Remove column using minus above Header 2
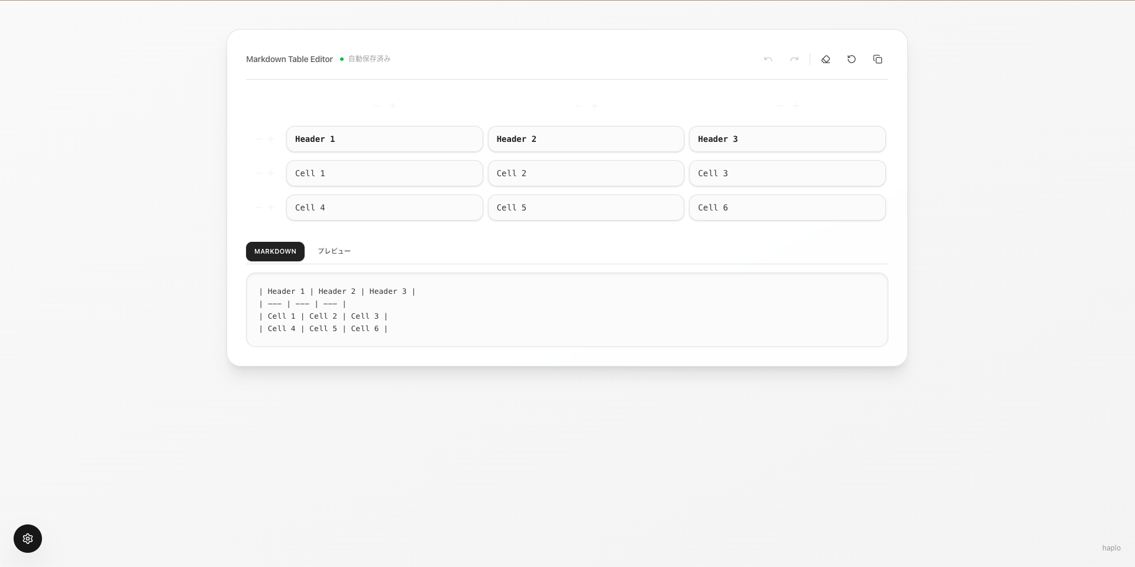 578,106
